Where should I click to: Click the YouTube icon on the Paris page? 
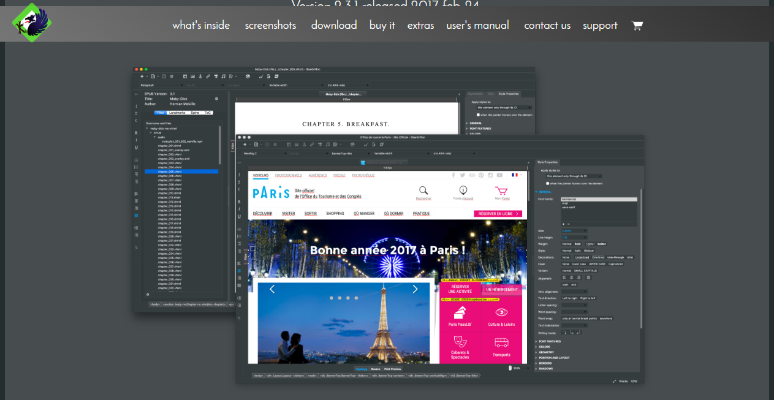tap(499, 175)
